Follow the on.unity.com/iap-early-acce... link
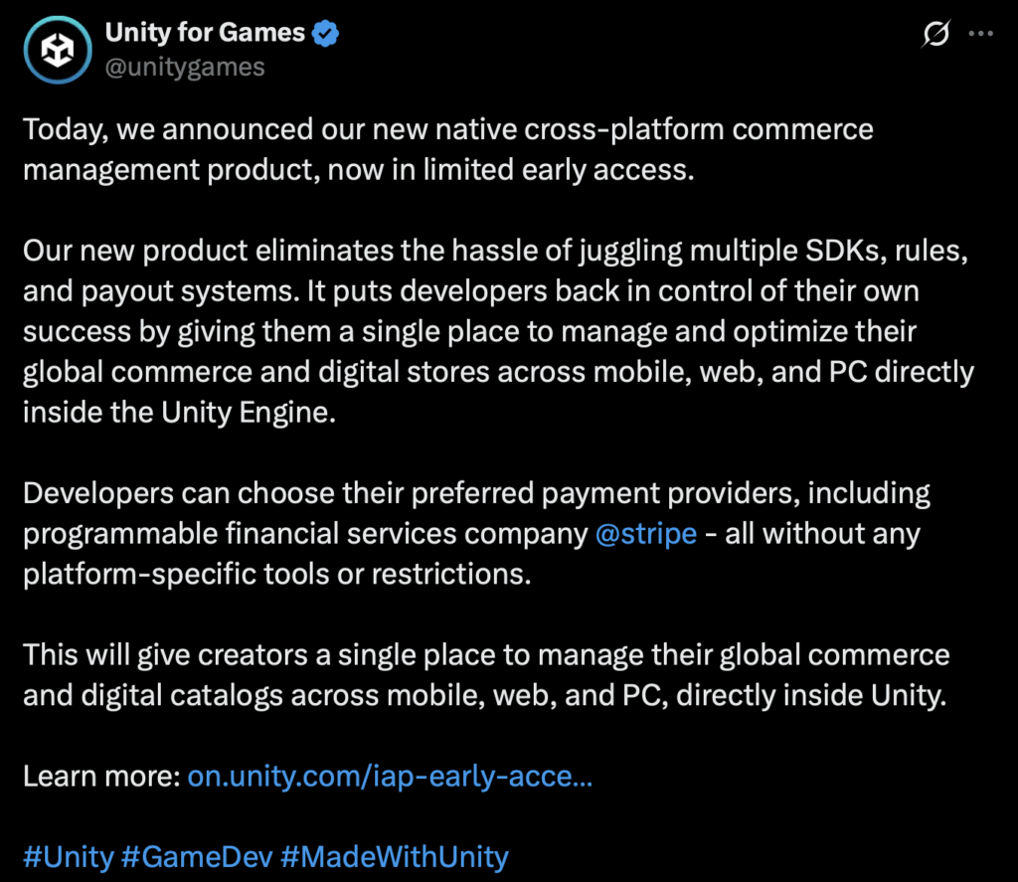The height and width of the screenshot is (882, 1018). [390, 776]
